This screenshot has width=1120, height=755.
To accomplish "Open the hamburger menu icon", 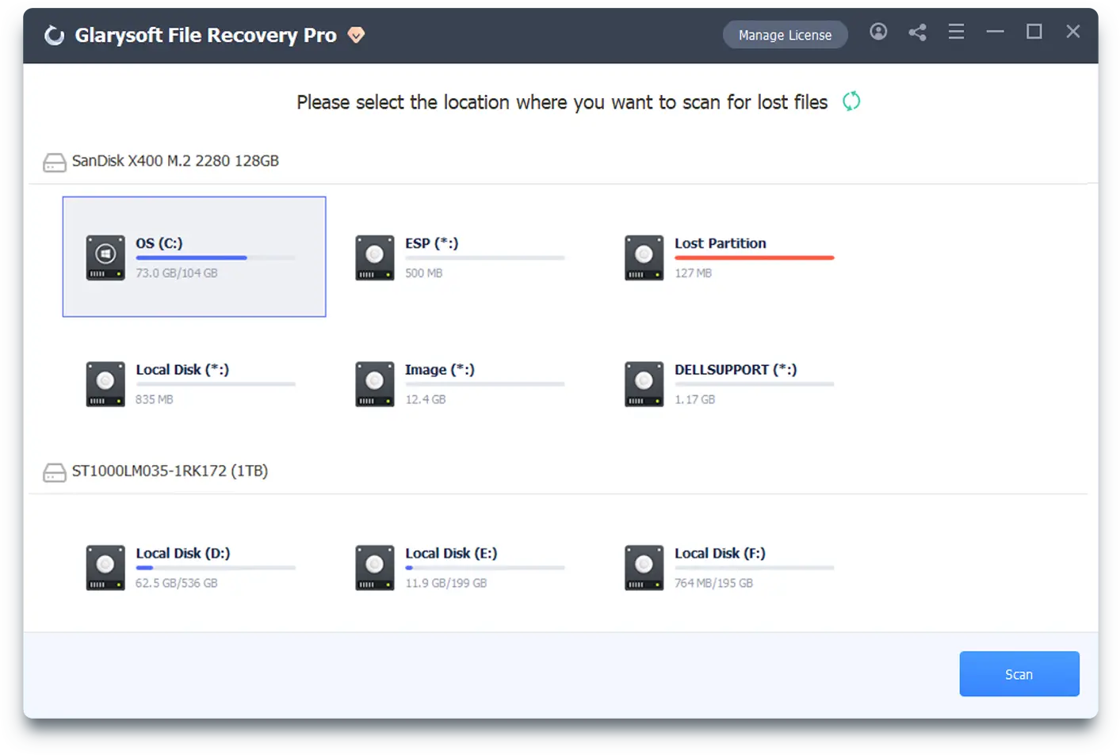I will pos(956,32).
